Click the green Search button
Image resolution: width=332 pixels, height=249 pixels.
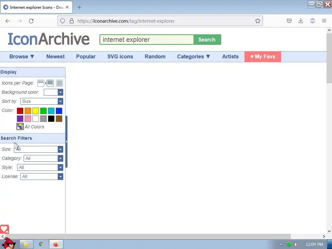pos(207,40)
